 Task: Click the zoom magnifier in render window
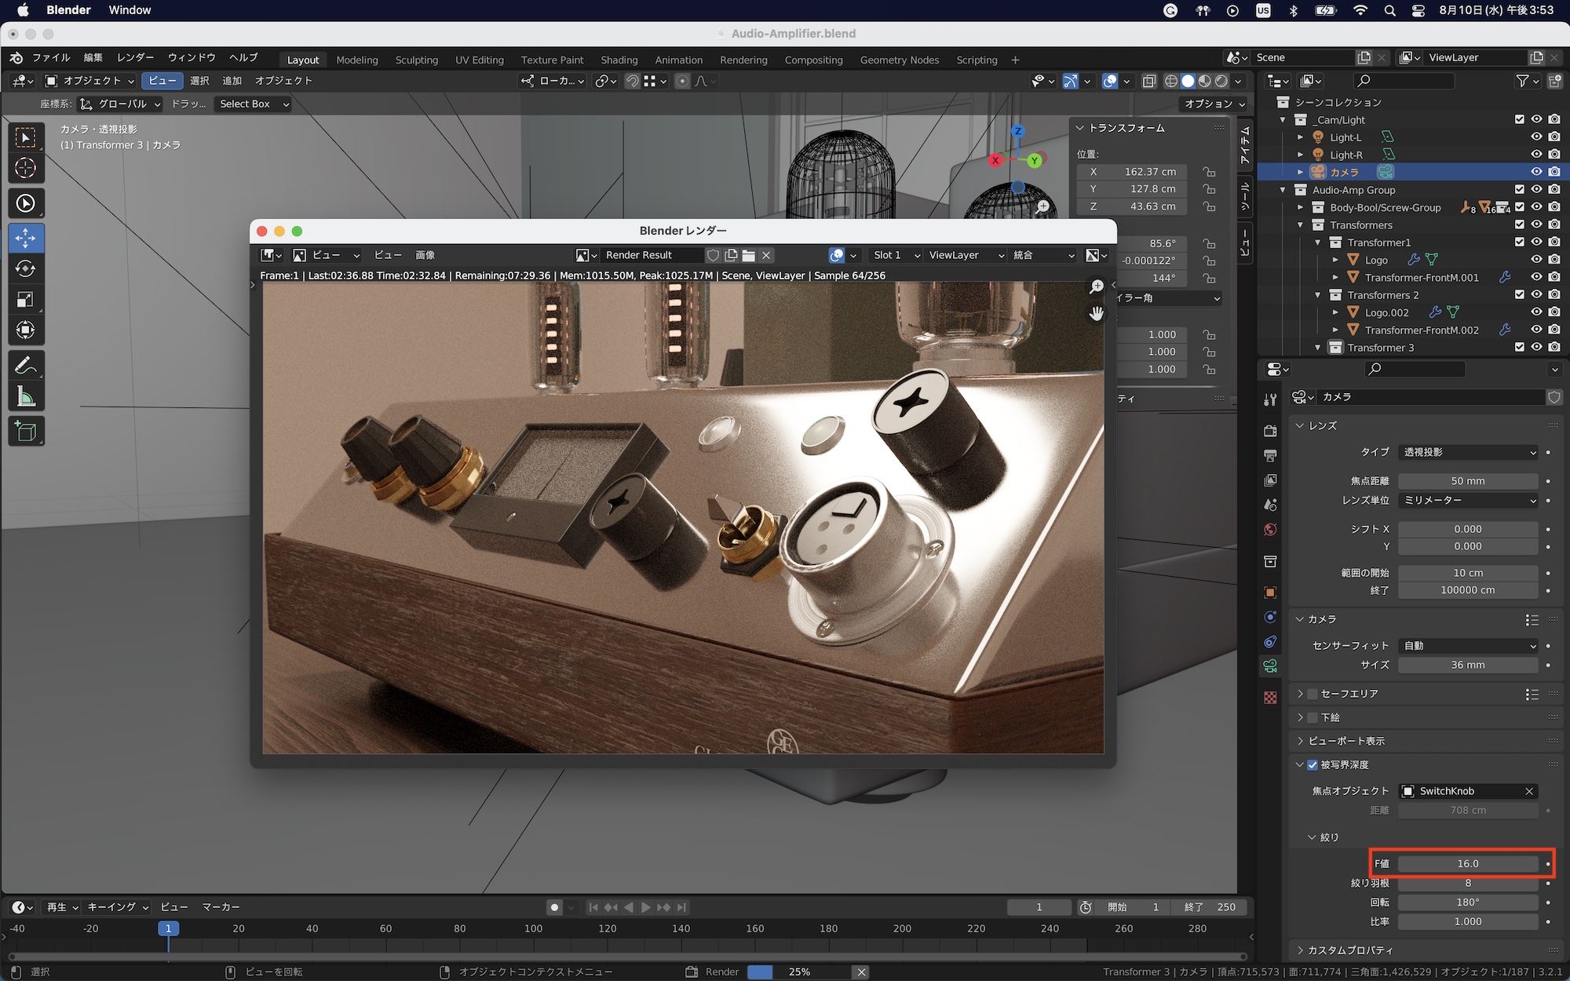1097,287
